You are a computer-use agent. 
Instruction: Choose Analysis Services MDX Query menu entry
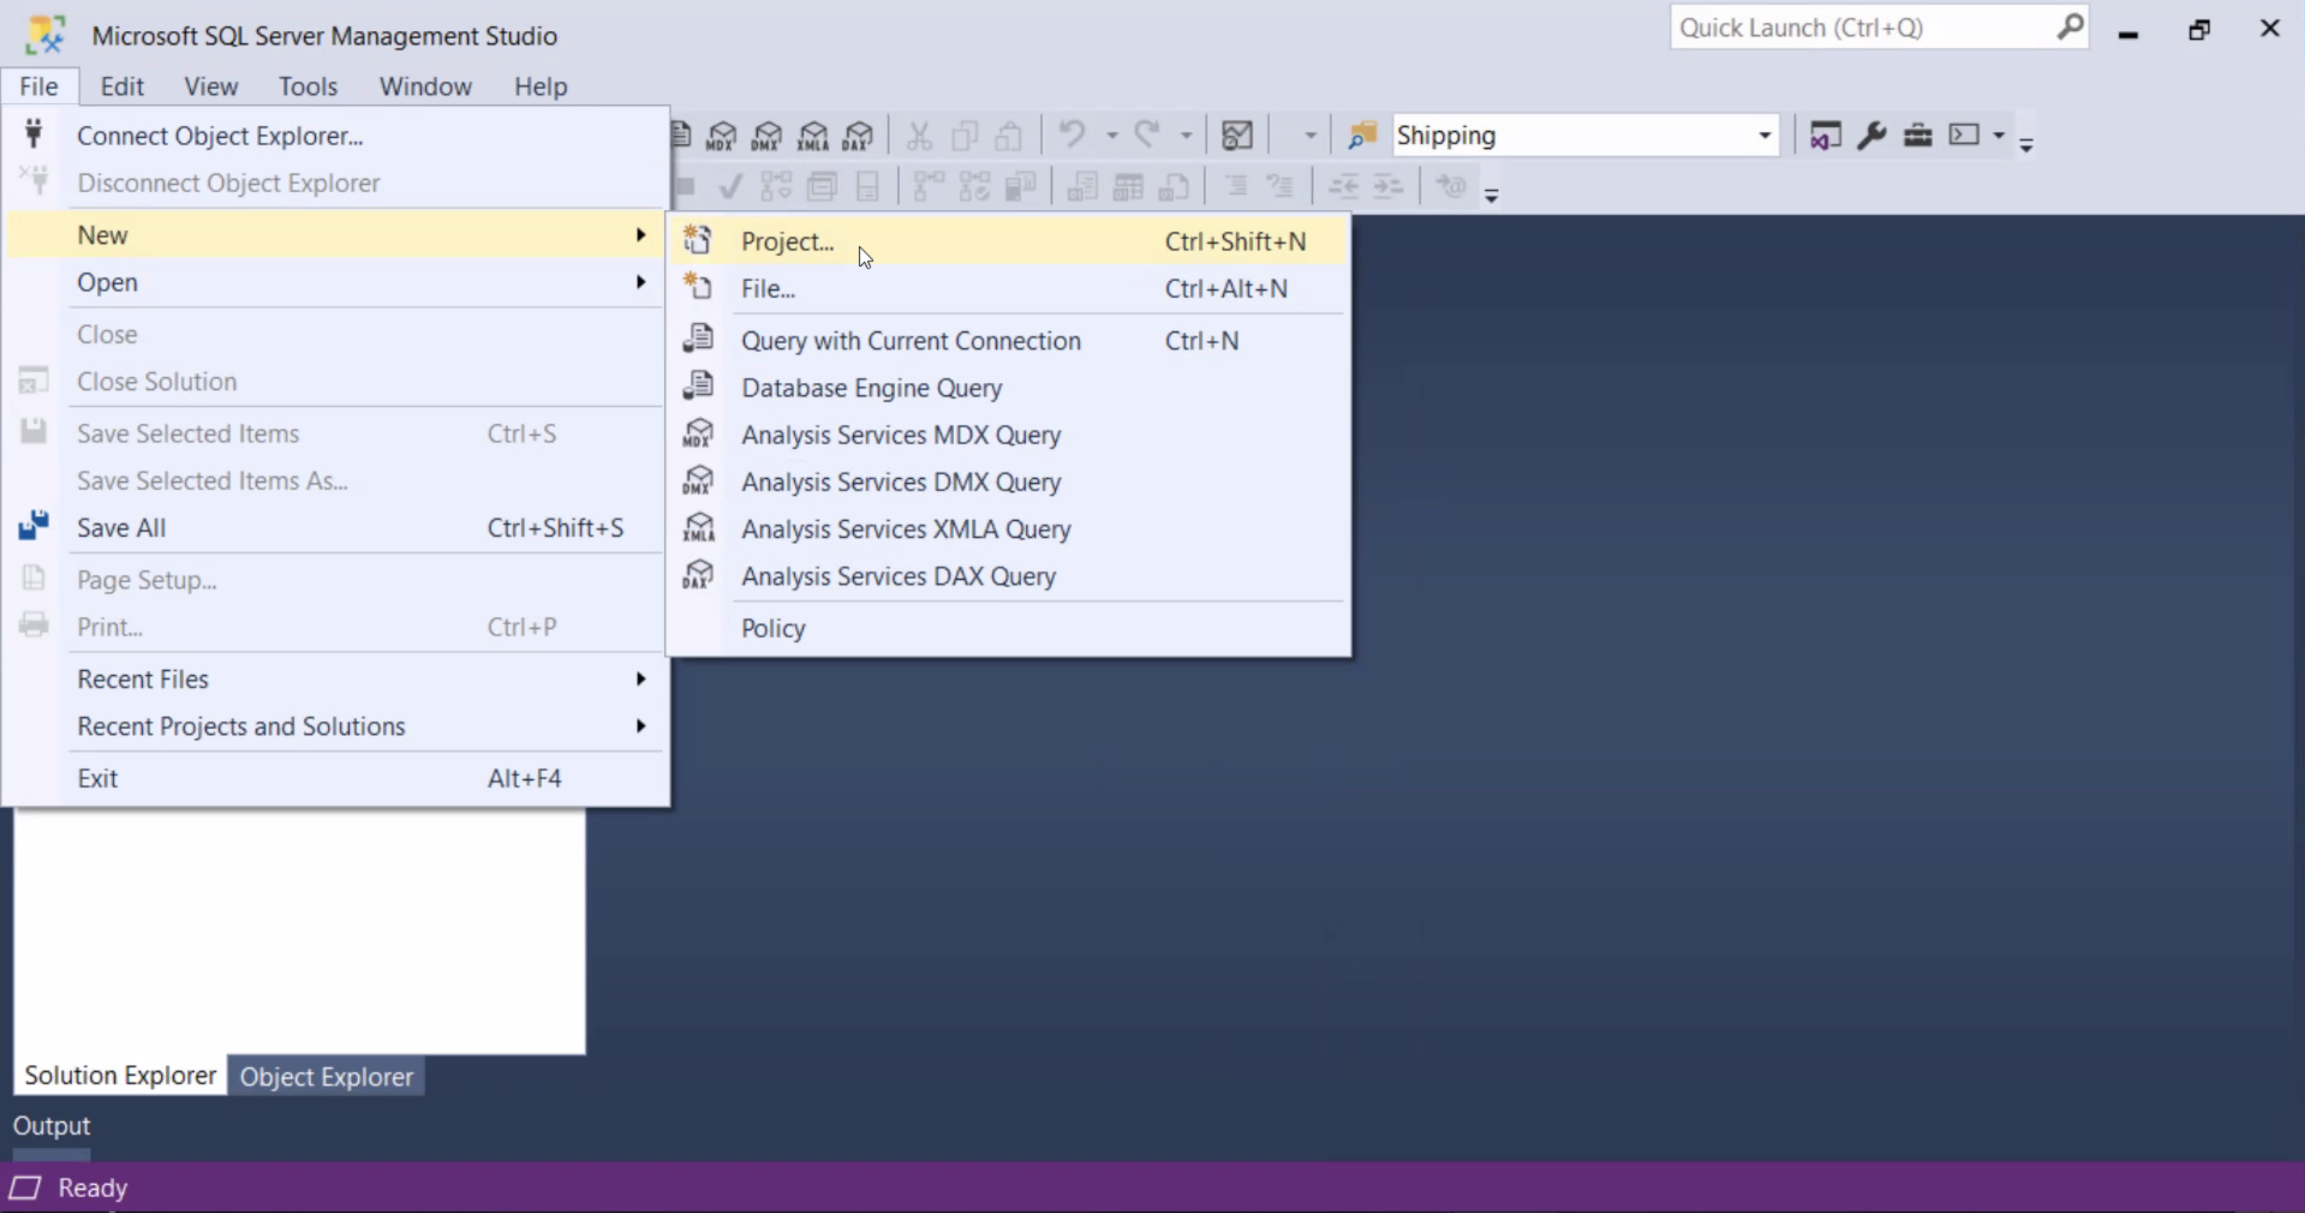(x=1008, y=435)
